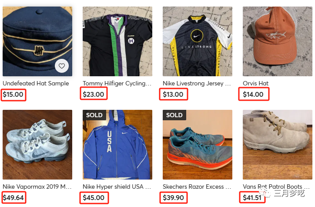Open the Vans Rat Patrol Boots photo
Viewport: 315px width, 207px height.
click(278, 144)
